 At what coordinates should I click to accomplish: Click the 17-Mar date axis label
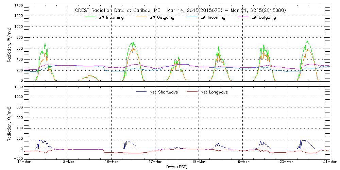pos(155,162)
